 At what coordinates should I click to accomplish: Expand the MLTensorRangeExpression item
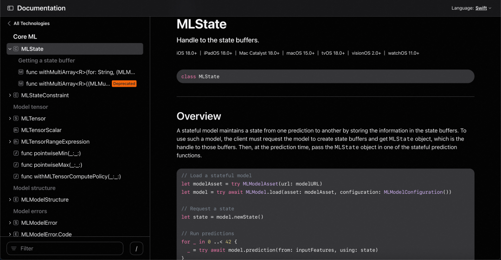click(10, 141)
